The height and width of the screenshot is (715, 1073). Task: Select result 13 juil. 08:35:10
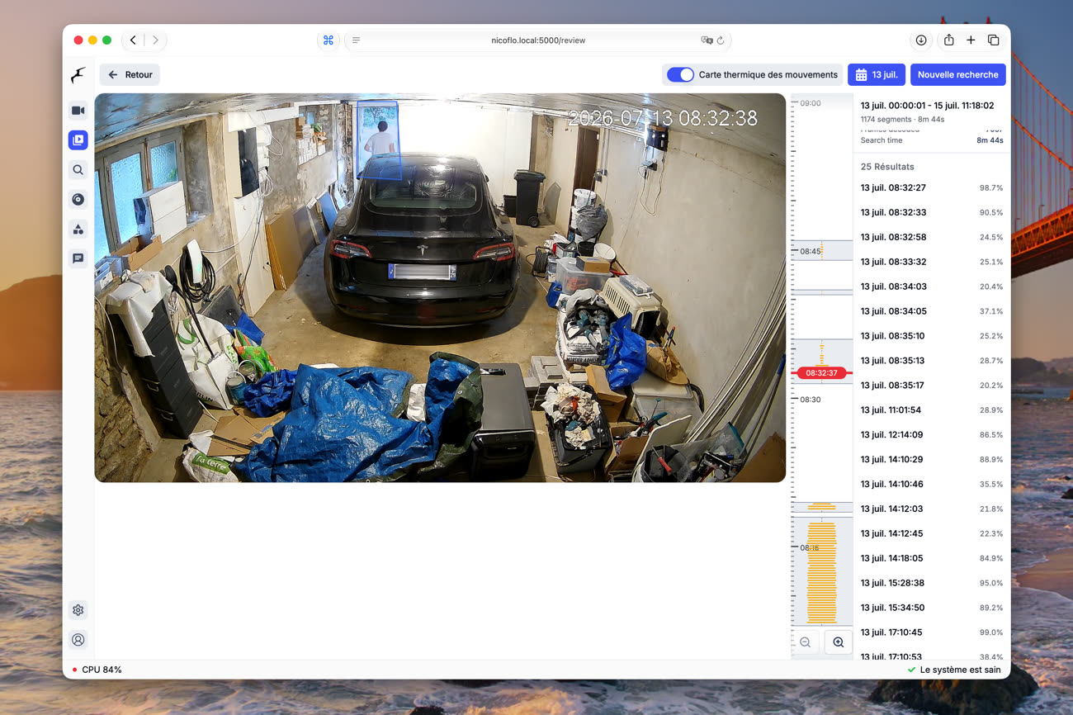931,336
